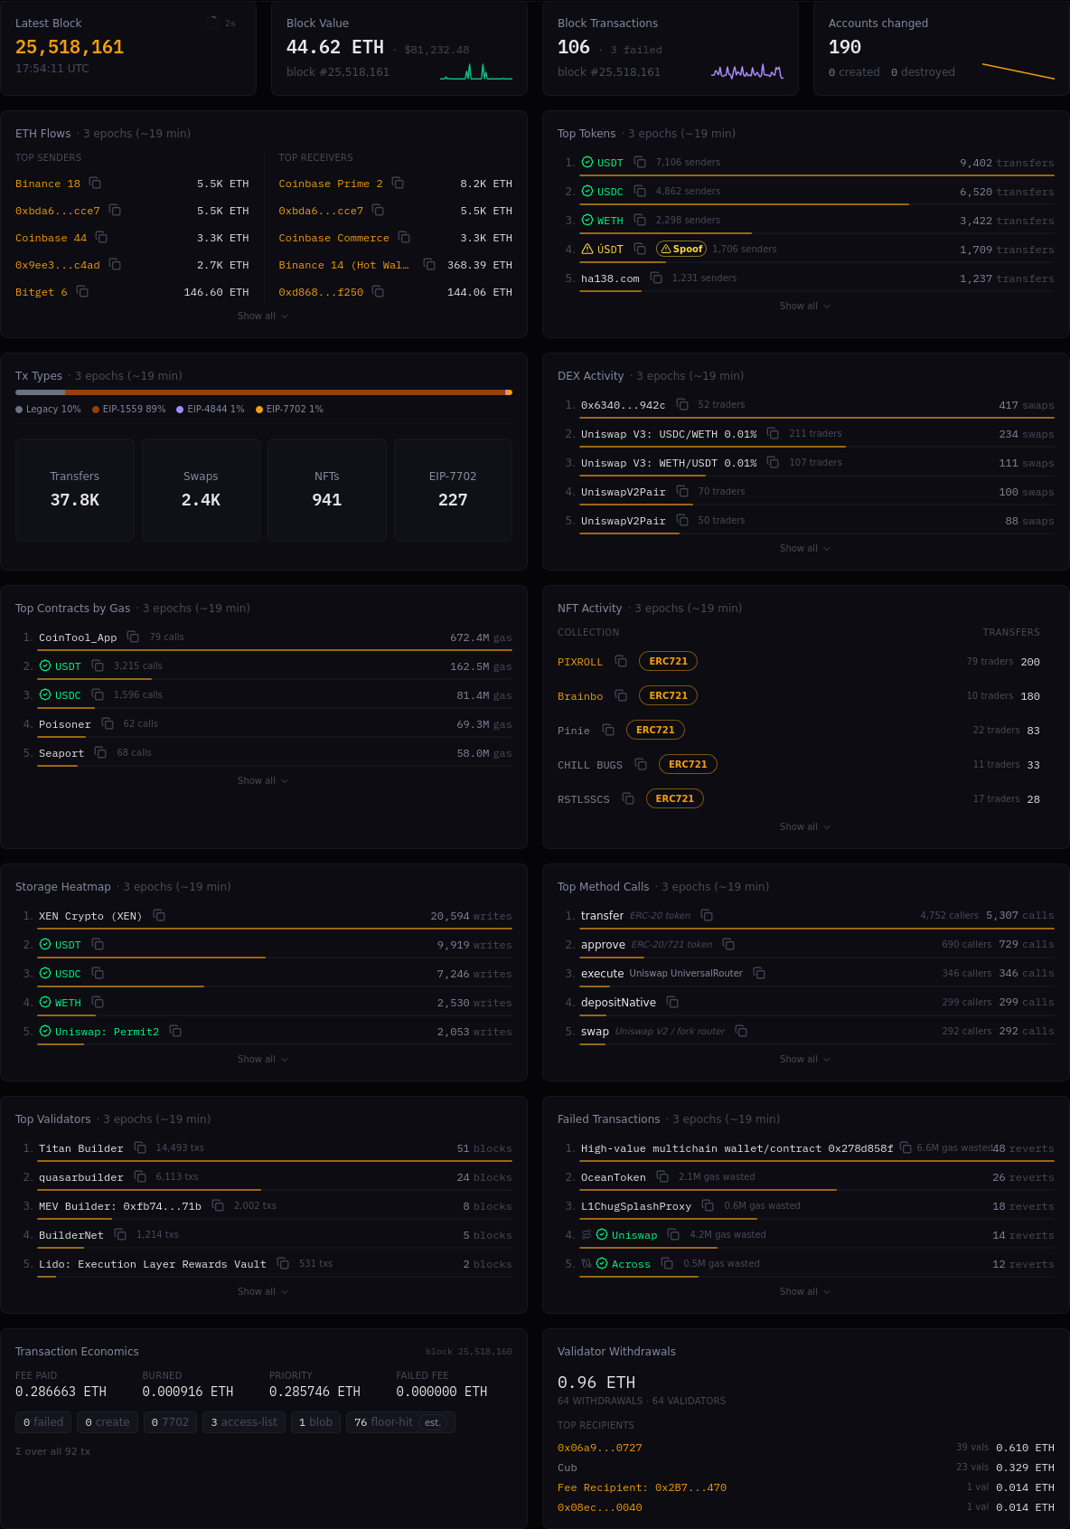1070x1529 pixels.
Task: Open the Swaps 2.4K card
Action: point(201,490)
